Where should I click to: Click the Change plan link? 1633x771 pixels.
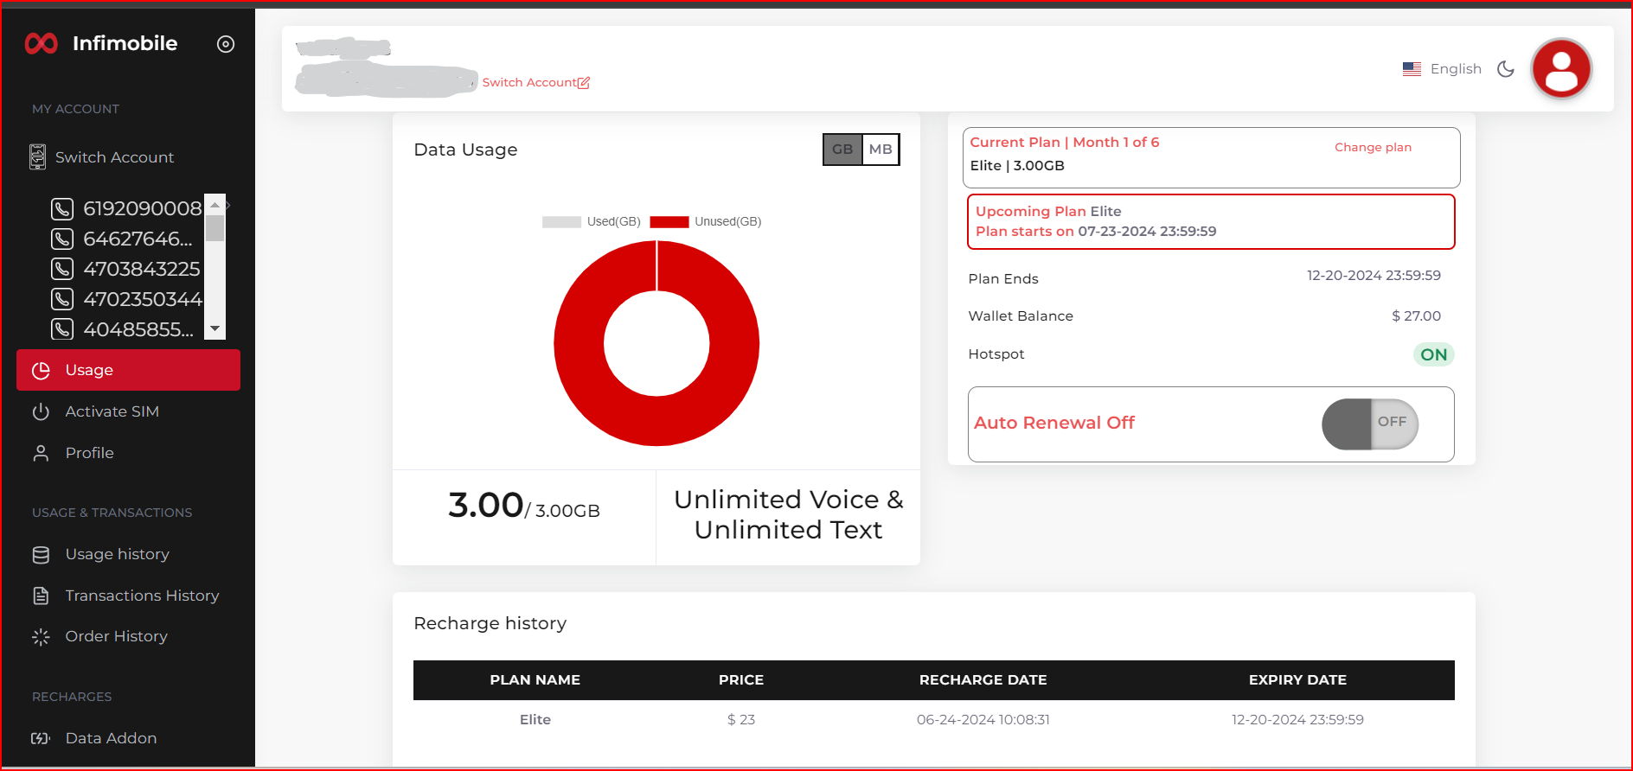click(x=1373, y=148)
